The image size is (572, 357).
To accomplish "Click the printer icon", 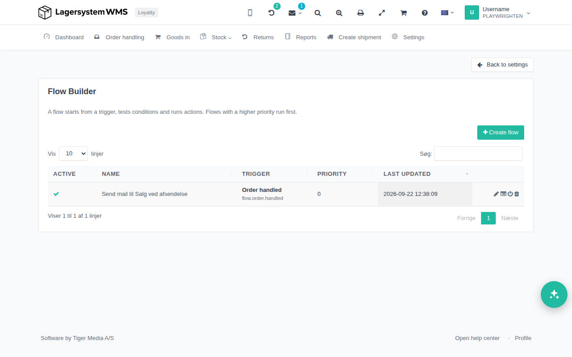I will pyautogui.click(x=361, y=13).
